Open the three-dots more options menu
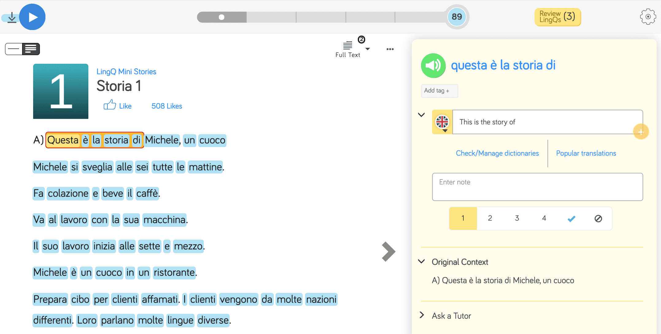 pos(390,49)
